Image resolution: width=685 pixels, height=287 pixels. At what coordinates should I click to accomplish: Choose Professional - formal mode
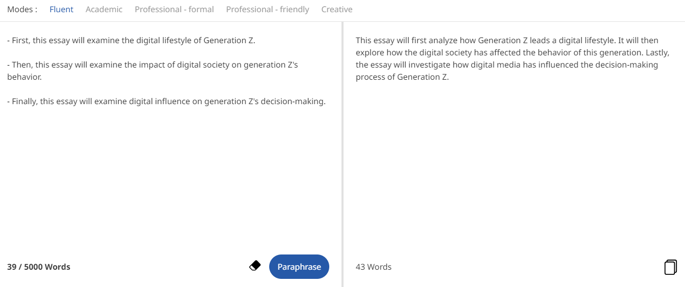click(x=174, y=9)
